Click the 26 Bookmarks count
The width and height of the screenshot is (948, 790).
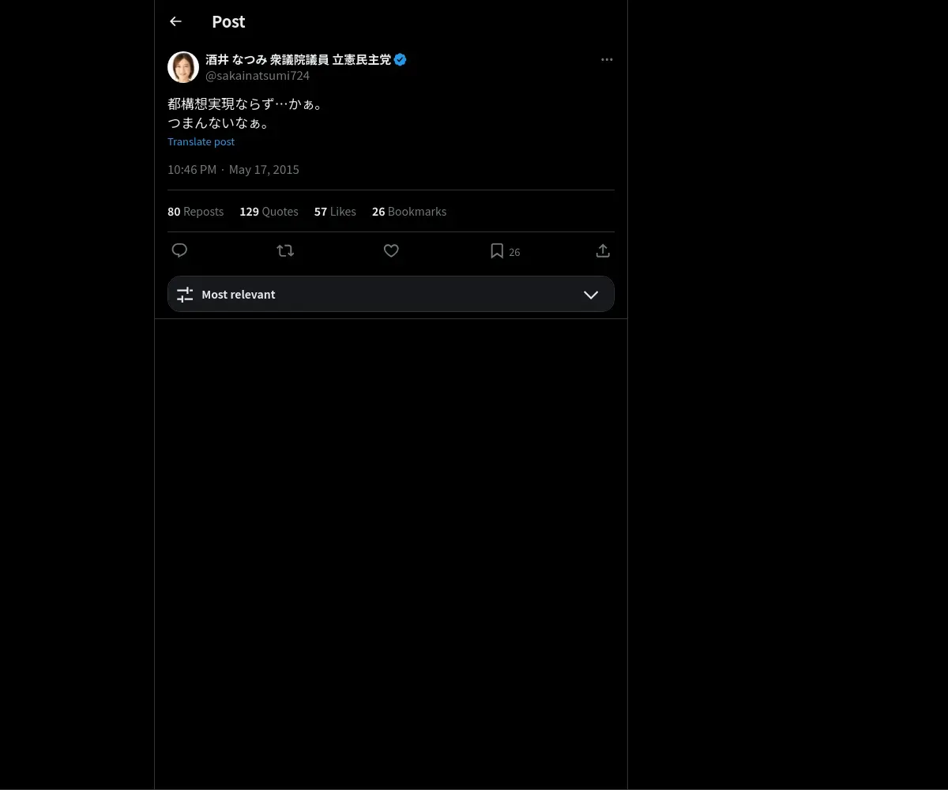(x=409, y=212)
